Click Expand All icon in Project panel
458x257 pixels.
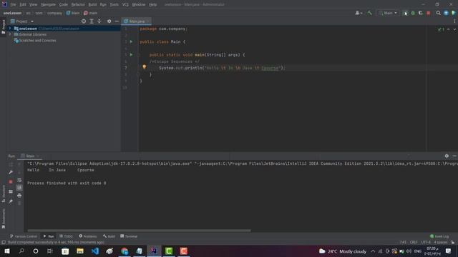(x=92, y=21)
